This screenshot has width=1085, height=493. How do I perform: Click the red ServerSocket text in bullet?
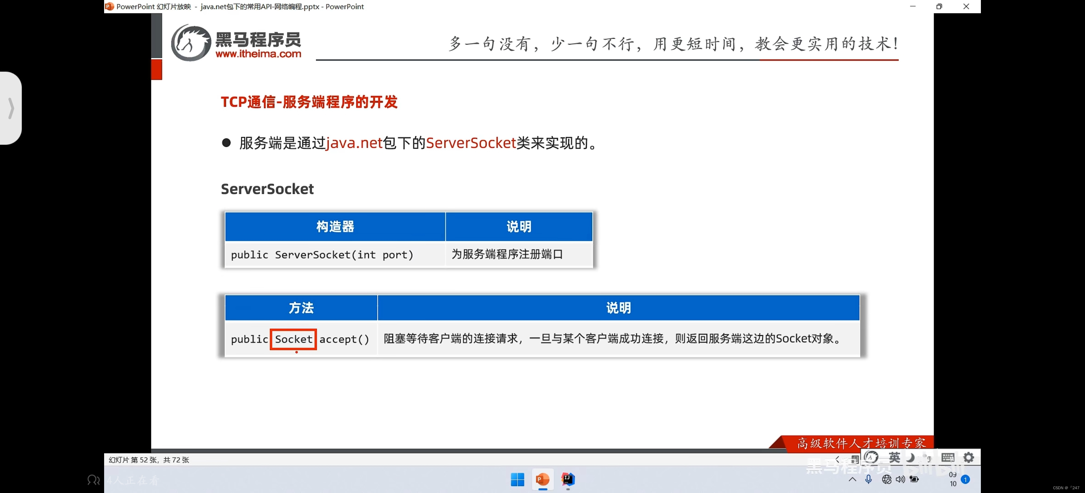click(471, 143)
